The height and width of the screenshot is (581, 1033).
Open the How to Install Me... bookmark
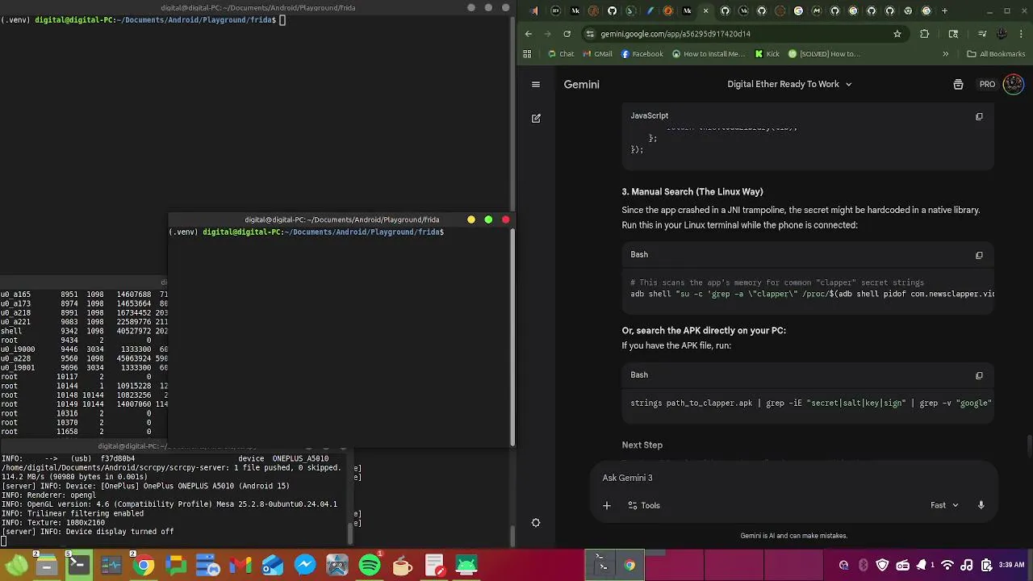tap(709, 54)
